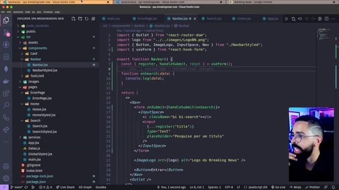Open the Manage gear icon
This screenshot has height=190, width=339.
(6, 178)
